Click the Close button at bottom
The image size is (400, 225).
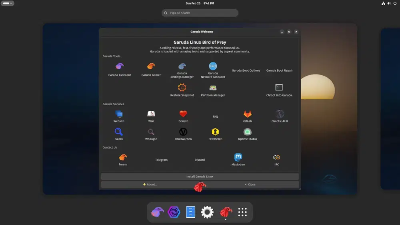tap(250, 185)
